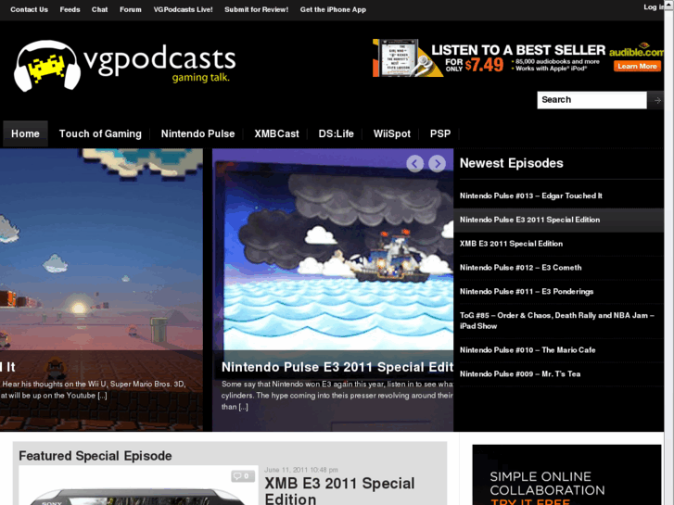Image resolution: width=674 pixels, height=505 pixels.
Task: Open Nintendo Pulse #009 – Mr. T's Tea
Action: coord(520,374)
